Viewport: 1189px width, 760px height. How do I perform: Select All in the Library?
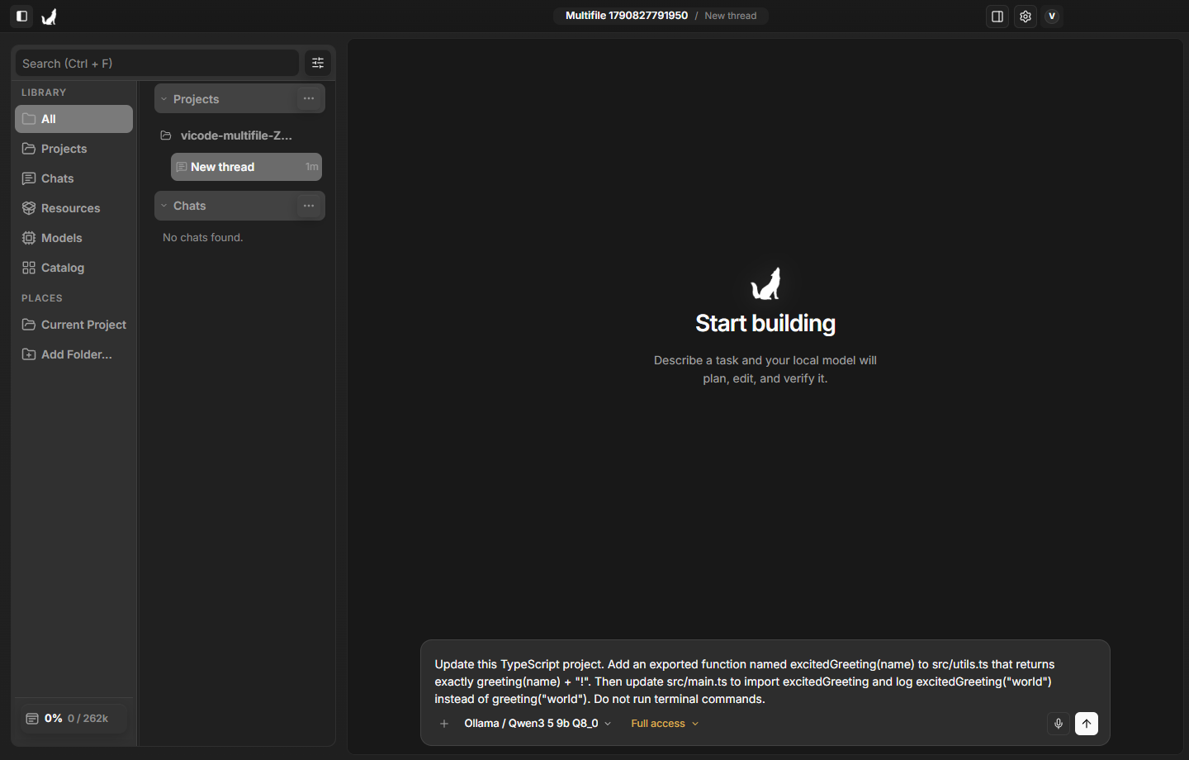pos(73,119)
